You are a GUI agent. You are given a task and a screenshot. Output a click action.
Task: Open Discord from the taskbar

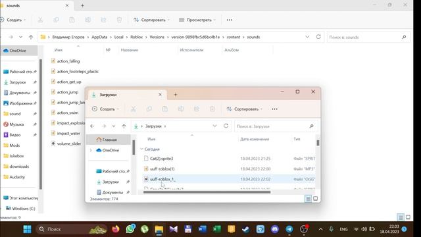click(275, 229)
